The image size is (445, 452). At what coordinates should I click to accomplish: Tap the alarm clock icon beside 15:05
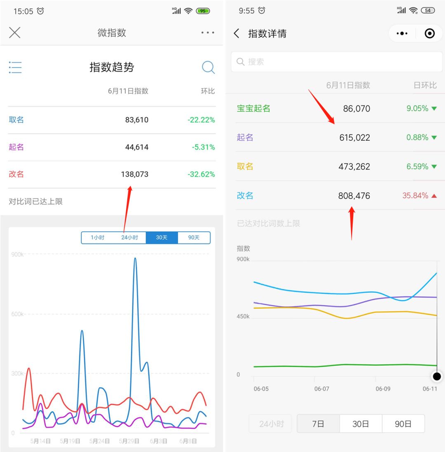[40, 11]
